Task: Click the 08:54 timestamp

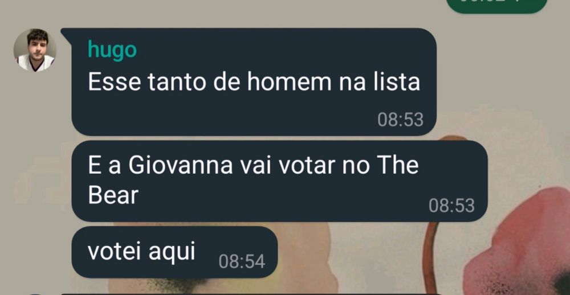Action: [x=242, y=261]
